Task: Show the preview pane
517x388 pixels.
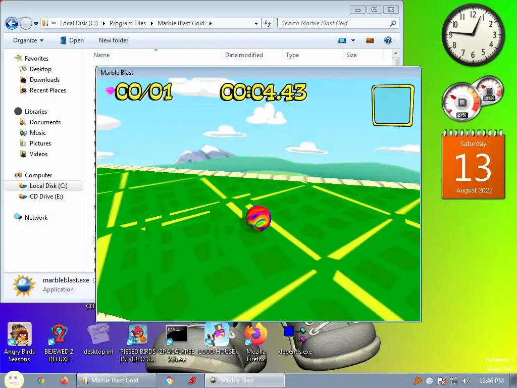Action: (x=370, y=40)
